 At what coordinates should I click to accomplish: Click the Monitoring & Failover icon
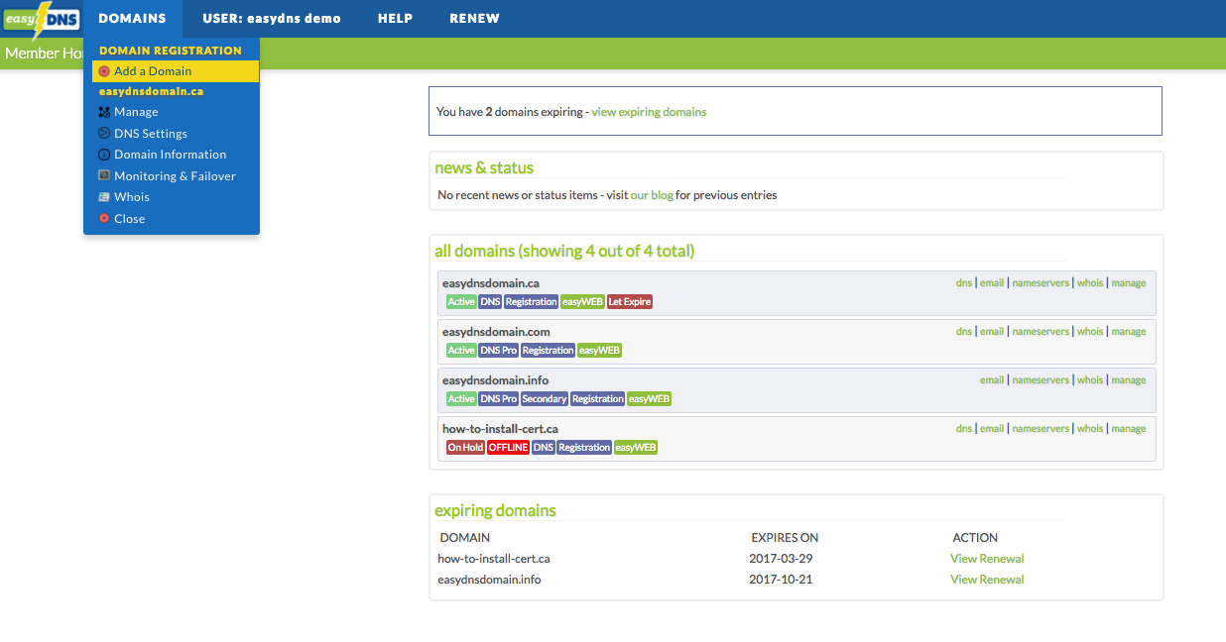[x=103, y=175]
